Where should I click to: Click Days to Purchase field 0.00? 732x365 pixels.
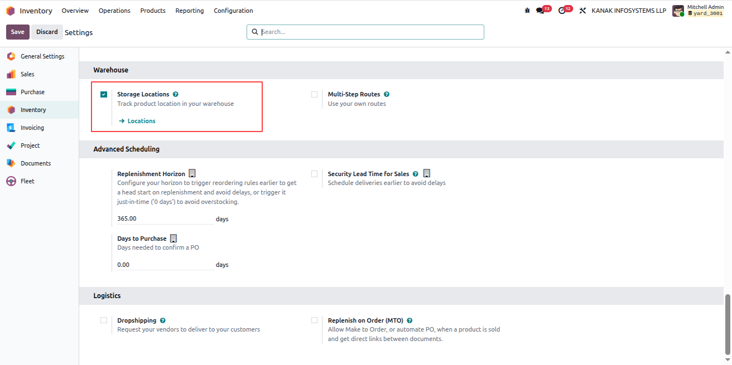165,265
